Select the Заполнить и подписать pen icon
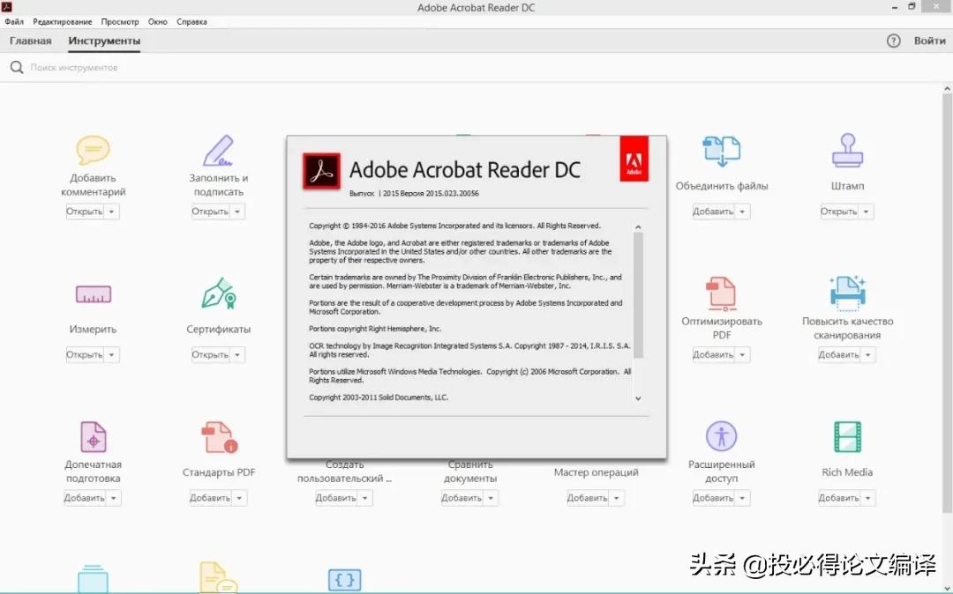This screenshot has height=594, width=953. [218, 151]
